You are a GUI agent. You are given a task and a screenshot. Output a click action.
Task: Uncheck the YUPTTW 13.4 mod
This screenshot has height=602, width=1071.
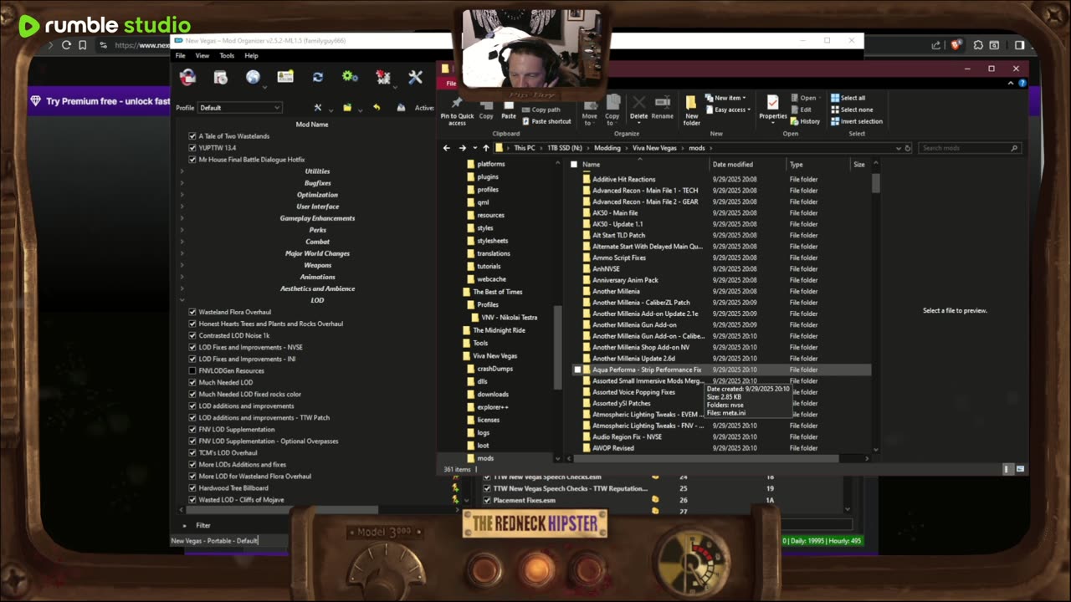coord(192,148)
